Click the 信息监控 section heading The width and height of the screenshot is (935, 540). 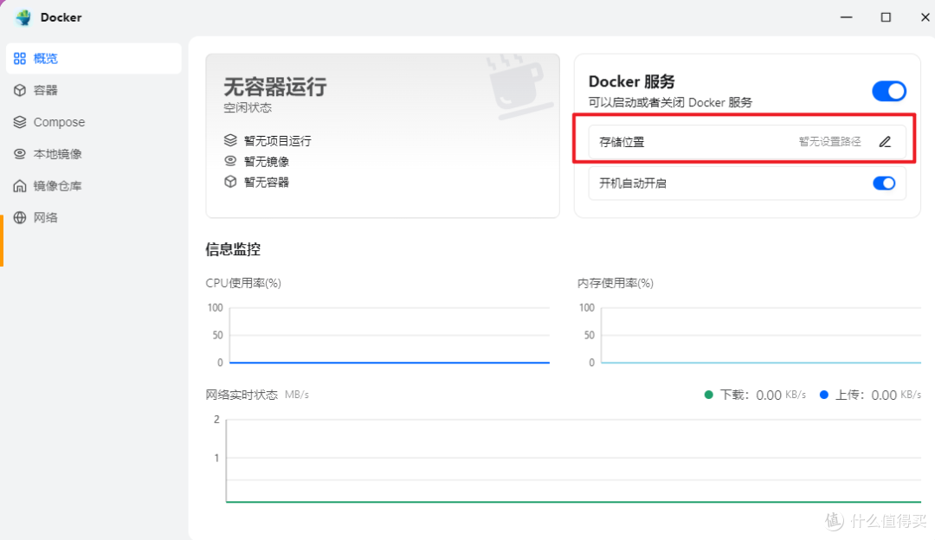click(233, 249)
